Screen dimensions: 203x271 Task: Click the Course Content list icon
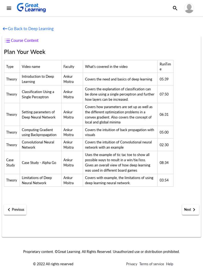click(7, 40)
